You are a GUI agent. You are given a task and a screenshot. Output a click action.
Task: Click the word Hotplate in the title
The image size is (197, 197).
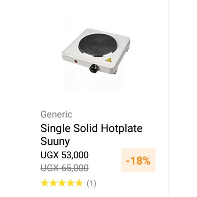click(x=122, y=129)
